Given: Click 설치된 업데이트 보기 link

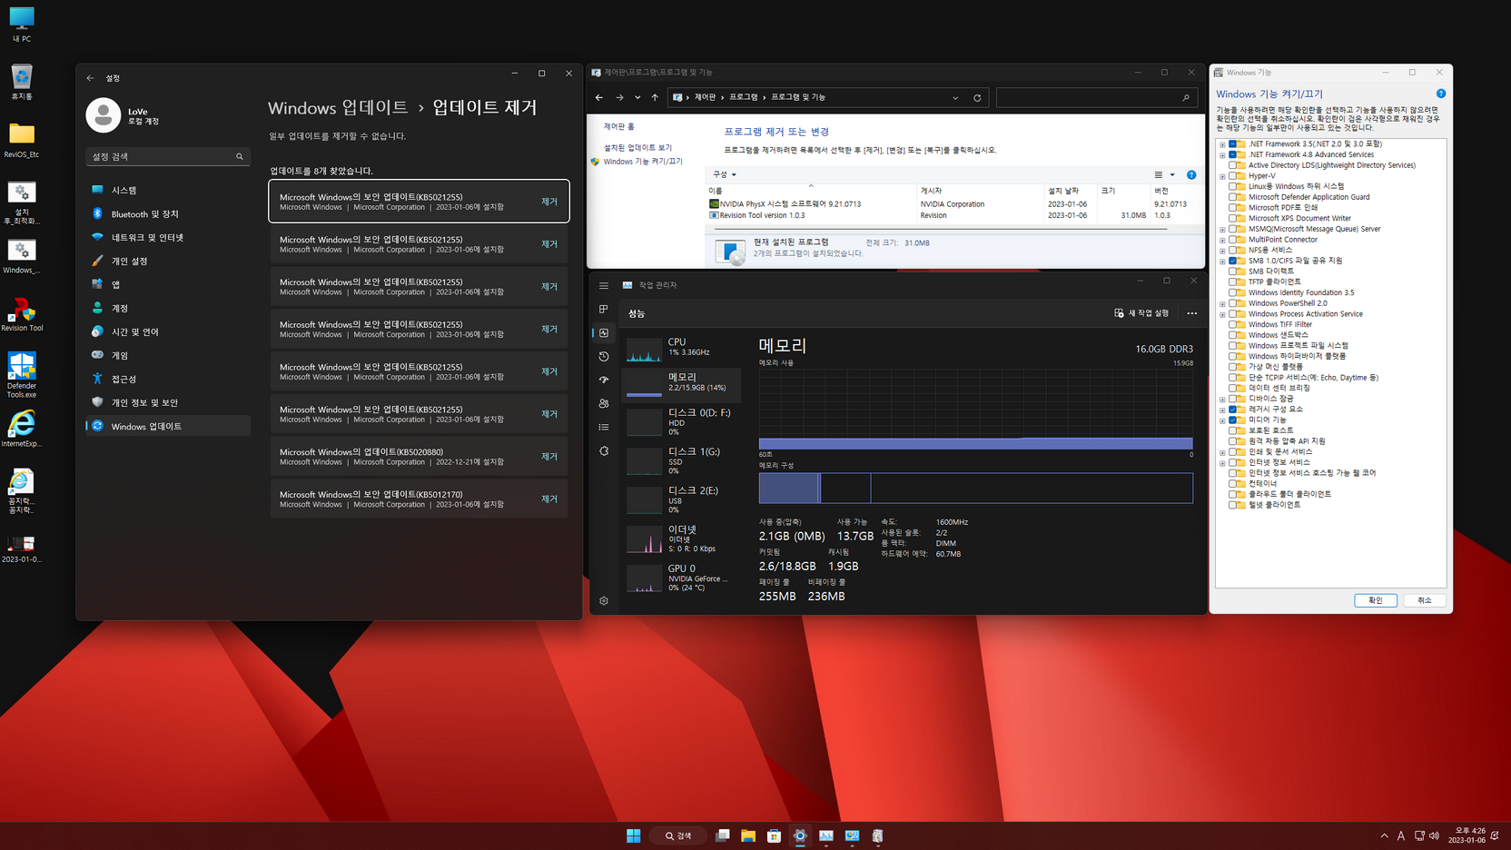Looking at the screenshot, I should (x=637, y=147).
